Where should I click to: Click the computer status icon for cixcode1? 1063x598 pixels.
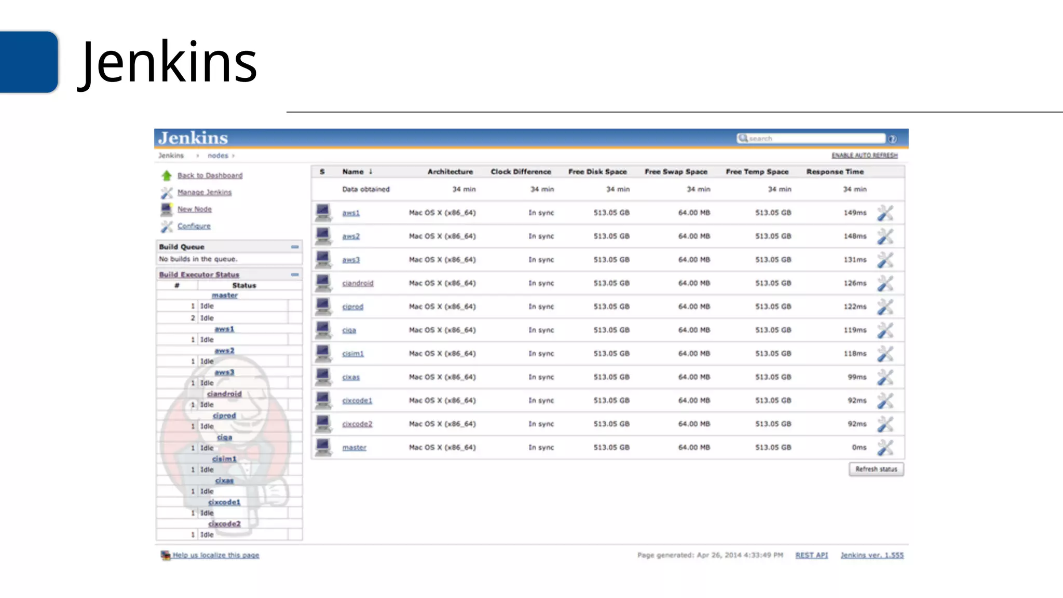[323, 401]
